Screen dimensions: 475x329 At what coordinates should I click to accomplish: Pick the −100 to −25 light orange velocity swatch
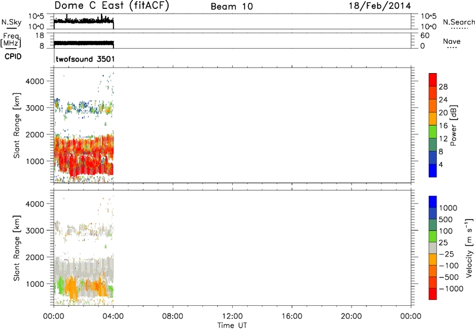pyautogui.click(x=433, y=260)
